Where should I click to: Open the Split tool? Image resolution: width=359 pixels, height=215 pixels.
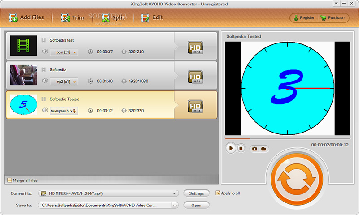tap(113, 17)
